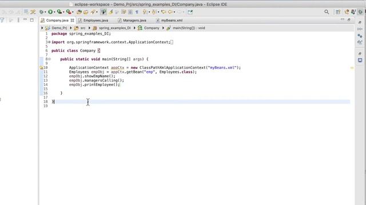The image size is (366, 205).
Task: Switch to the Managers.java tab
Action: 135,20
